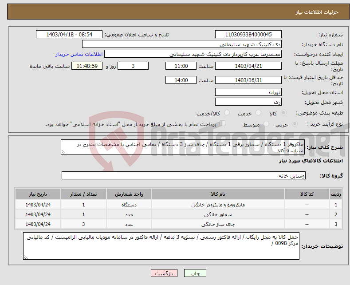Screen dimensions: 350x285
Task: Click the چای ساز خانگی item cell
Action: [x=218, y=224]
